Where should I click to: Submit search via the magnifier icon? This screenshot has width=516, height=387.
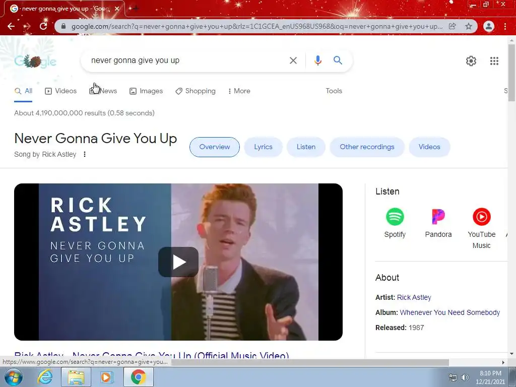click(x=338, y=60)
